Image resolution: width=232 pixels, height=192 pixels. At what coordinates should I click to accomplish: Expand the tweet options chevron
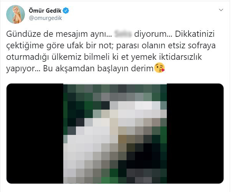pyautogui.click(x=221, y=10)
